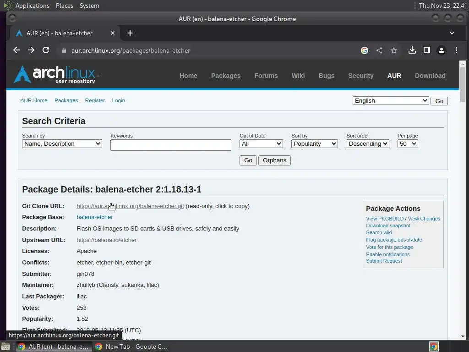Open the Google account icon in address bar
469x352 pixels.
tap(364, 50)
